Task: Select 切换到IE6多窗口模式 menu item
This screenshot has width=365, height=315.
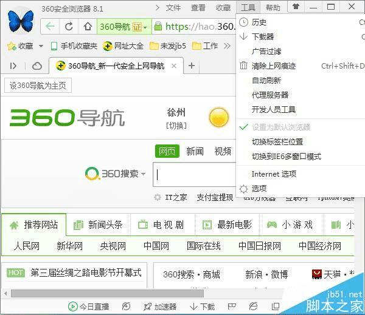Action: 301,157
